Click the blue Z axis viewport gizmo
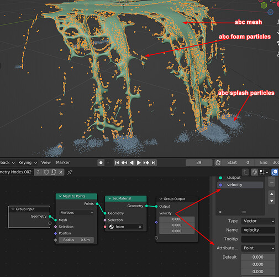This screenshot has height=277, width=279. click(x=270, y=12)
